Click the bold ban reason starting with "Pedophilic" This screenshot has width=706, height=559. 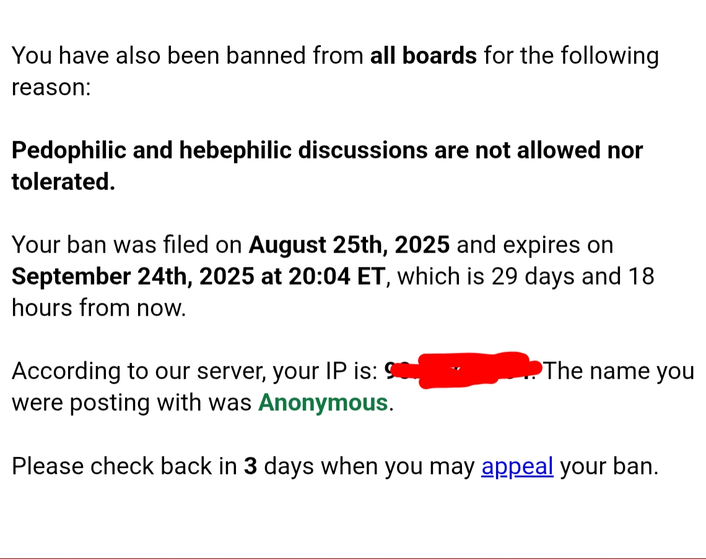coord(327,166)
